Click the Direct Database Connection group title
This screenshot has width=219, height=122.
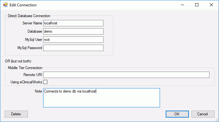[29, 16]
